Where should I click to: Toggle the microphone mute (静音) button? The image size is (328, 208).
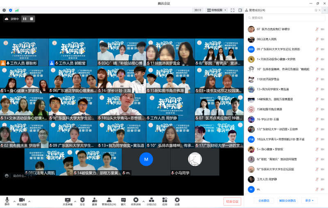7,200
